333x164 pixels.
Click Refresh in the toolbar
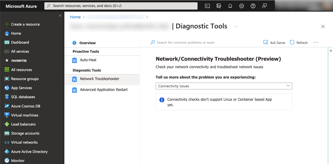(299, 43)
